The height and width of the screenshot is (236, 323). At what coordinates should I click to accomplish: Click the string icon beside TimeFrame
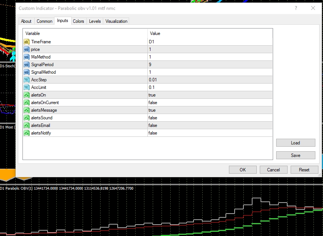[x=27, y=42]
